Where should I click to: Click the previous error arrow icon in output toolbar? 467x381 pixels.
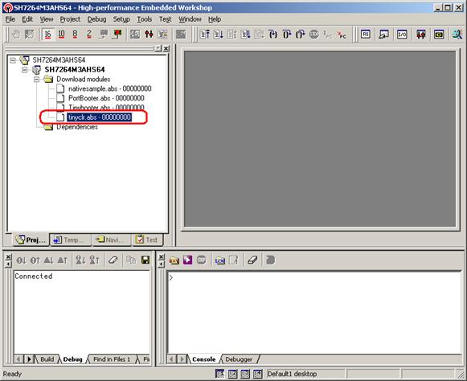pos(35,260)
